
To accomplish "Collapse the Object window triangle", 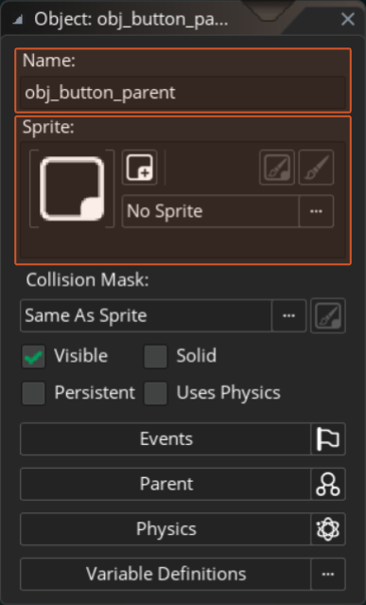I will (x=17, y=20).
